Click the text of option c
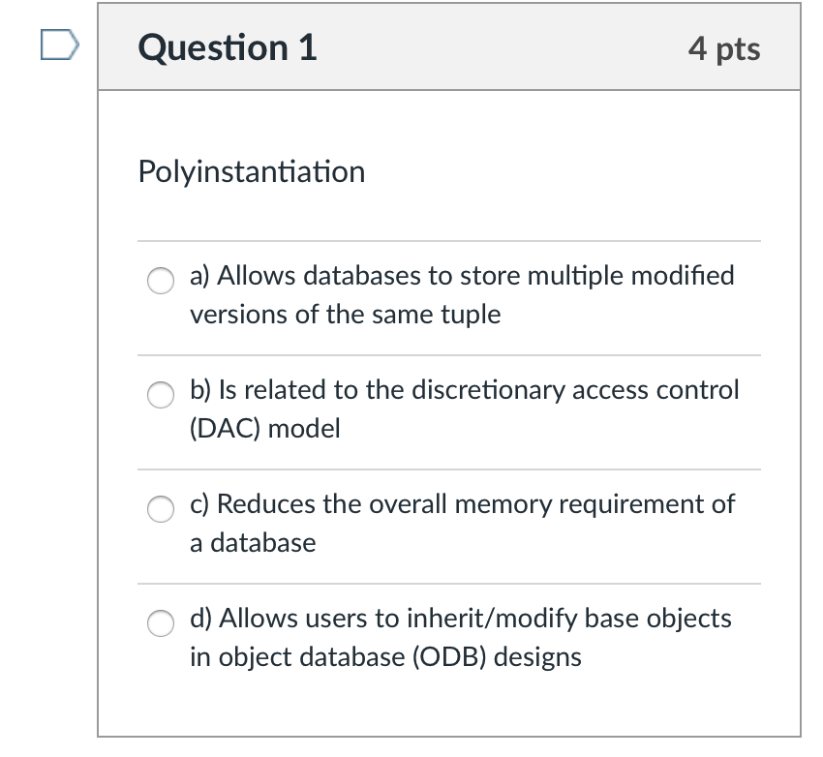The image size is (823, 757). [x=460, y=523]
